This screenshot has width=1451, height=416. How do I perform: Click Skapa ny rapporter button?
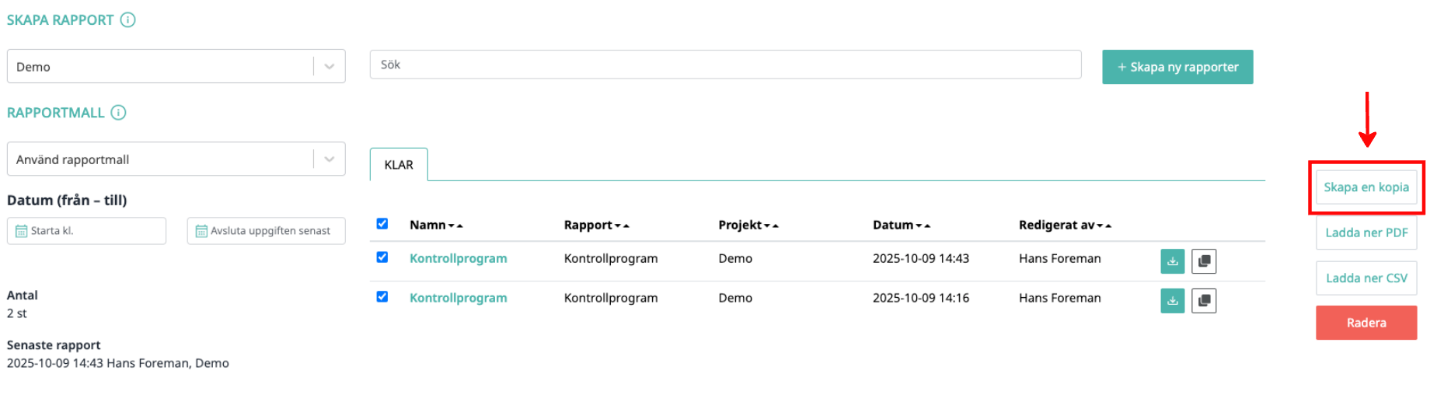tap(1177, 67)
